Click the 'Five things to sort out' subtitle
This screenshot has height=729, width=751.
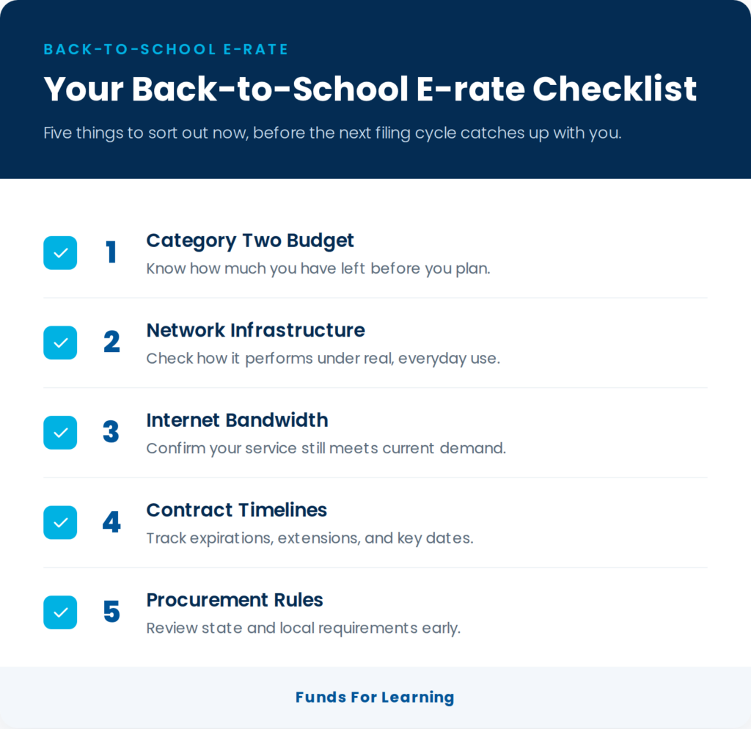332,133
